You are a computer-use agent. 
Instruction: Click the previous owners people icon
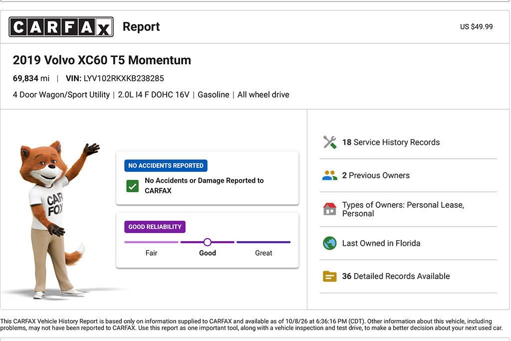coord(329,175)
